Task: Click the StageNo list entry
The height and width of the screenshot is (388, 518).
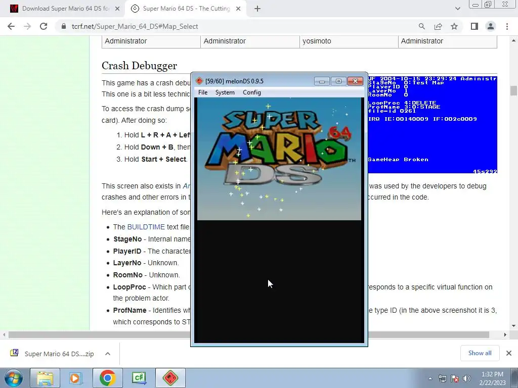Action: tap(152, 239)
